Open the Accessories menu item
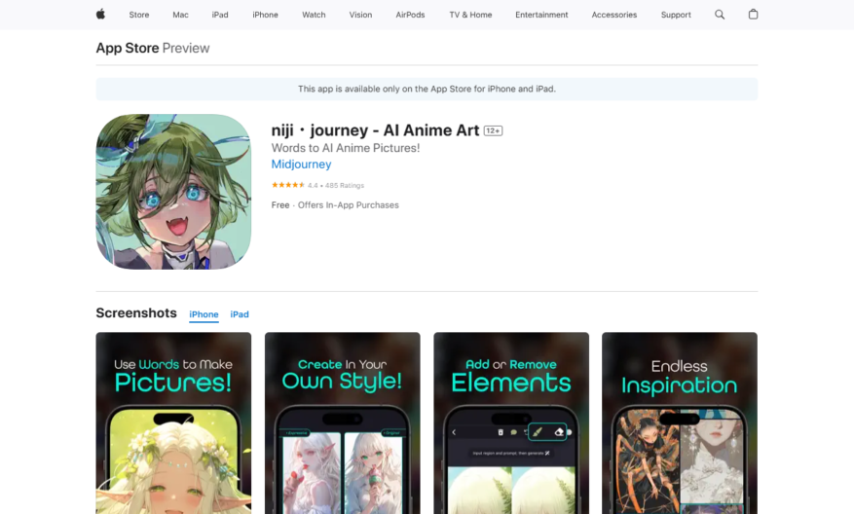This screenshot has width=854, height=514. [614, 15]
